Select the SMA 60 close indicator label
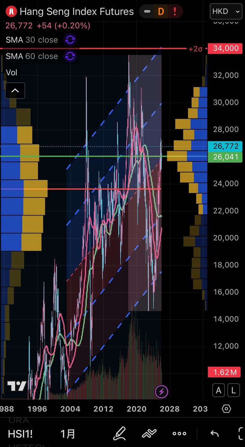The height and width of the screenshot is (447, 245). (32, 56)
